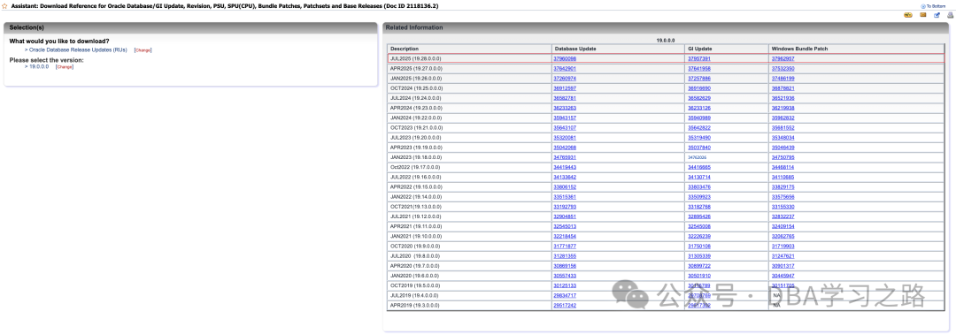956x334 pixels.
Task: Click Change next to Oracle Database Release Updates
Action: (143, 49)
